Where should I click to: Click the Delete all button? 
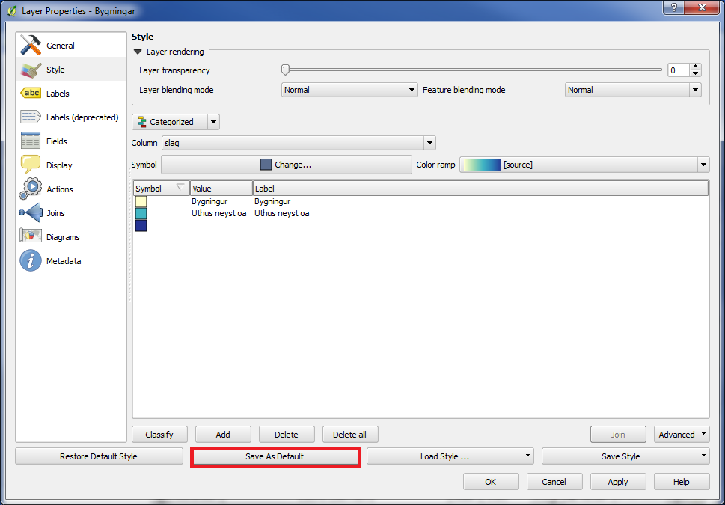click(x=350, y=434)
